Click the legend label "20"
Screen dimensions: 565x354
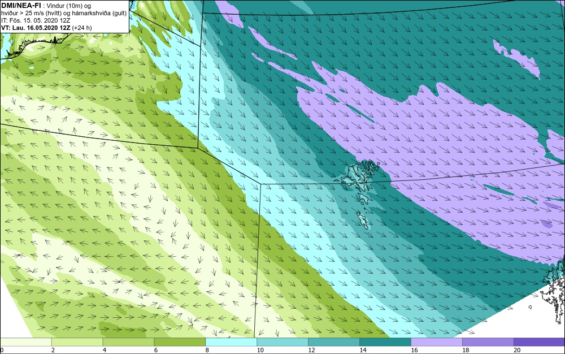pos(517,350)
